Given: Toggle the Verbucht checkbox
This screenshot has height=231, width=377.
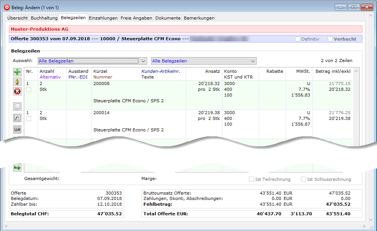Looking at the screenshot, I should (x=330, y=39).
